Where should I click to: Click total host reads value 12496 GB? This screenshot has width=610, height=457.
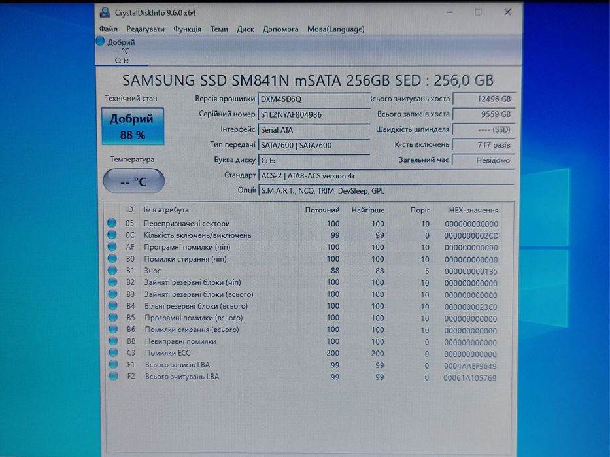point(484,99)
